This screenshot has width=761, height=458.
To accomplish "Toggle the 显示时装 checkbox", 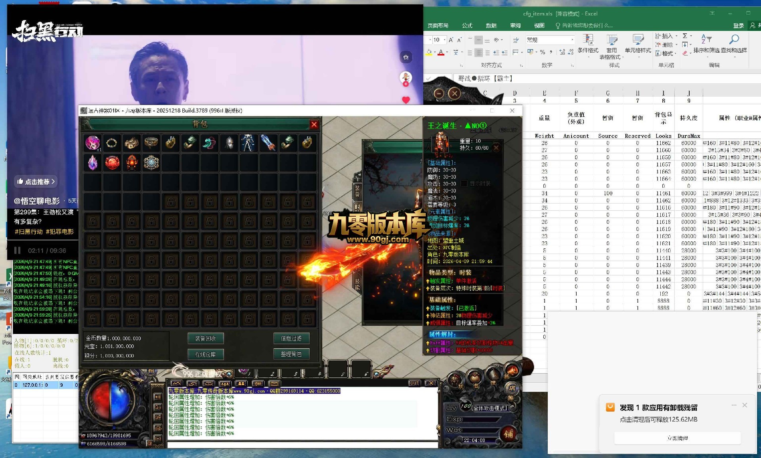I will coord(464,183).
